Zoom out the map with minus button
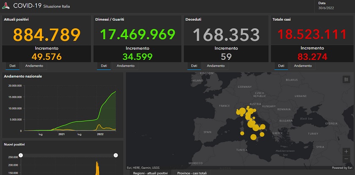This screenshot has height=175, width=355. coord(346,159)
